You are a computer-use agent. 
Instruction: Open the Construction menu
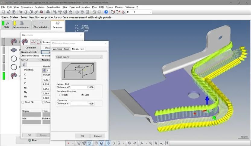(53, 7)
